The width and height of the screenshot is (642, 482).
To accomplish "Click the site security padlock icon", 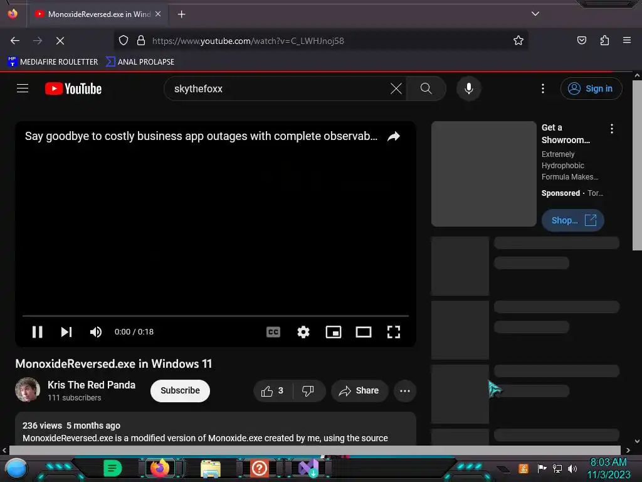I will click(x=141, y=41).
